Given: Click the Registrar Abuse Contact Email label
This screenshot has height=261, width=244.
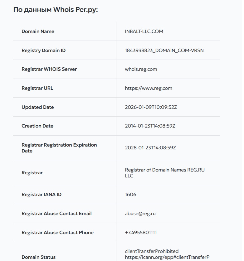Looking at the screenshot, I should (x=56, y=214).
